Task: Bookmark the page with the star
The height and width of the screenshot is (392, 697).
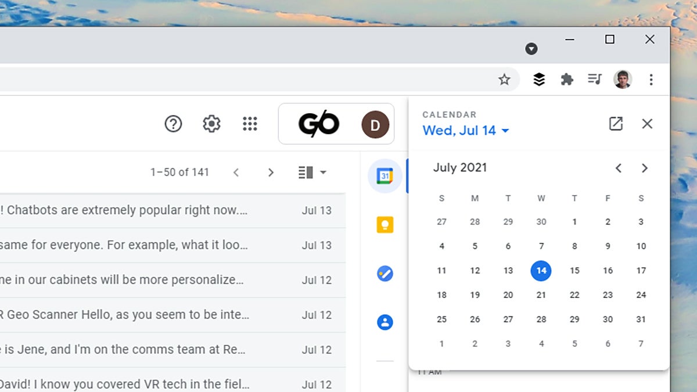Action: [x=505, y=79]
